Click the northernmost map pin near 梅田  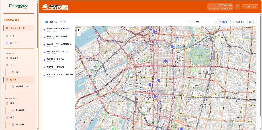tap(154, 32)
